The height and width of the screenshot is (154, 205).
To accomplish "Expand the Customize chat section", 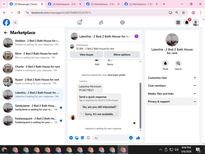I will pos(172,78).
